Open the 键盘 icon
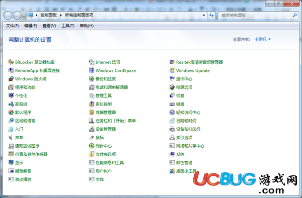 pos(172,104)
